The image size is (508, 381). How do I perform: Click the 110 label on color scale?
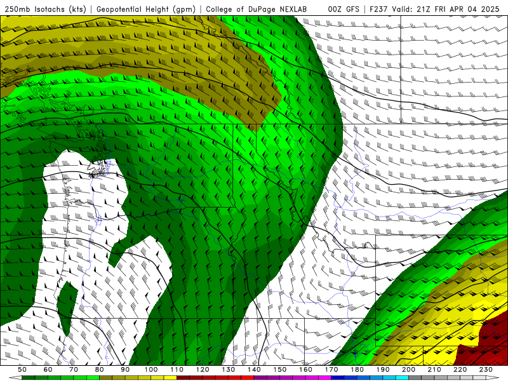177,370
